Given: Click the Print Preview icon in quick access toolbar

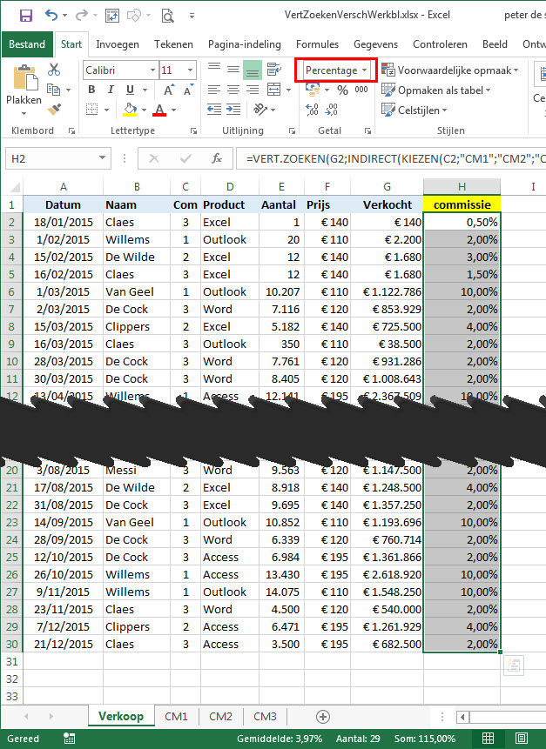Looking at the screenshot, I should click(x=167, y=16).
